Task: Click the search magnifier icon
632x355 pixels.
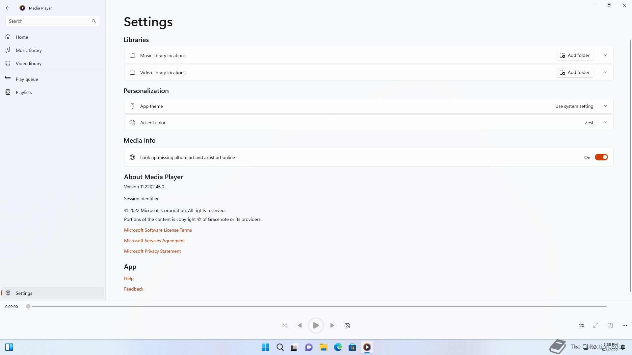Action: tap(94, 21)
